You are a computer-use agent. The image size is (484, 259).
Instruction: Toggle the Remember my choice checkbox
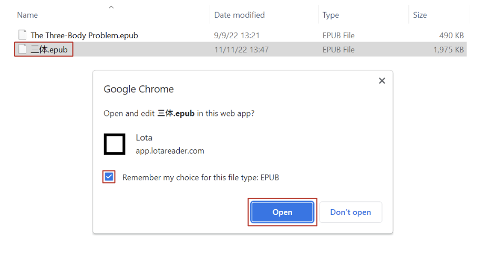point(109,177)
